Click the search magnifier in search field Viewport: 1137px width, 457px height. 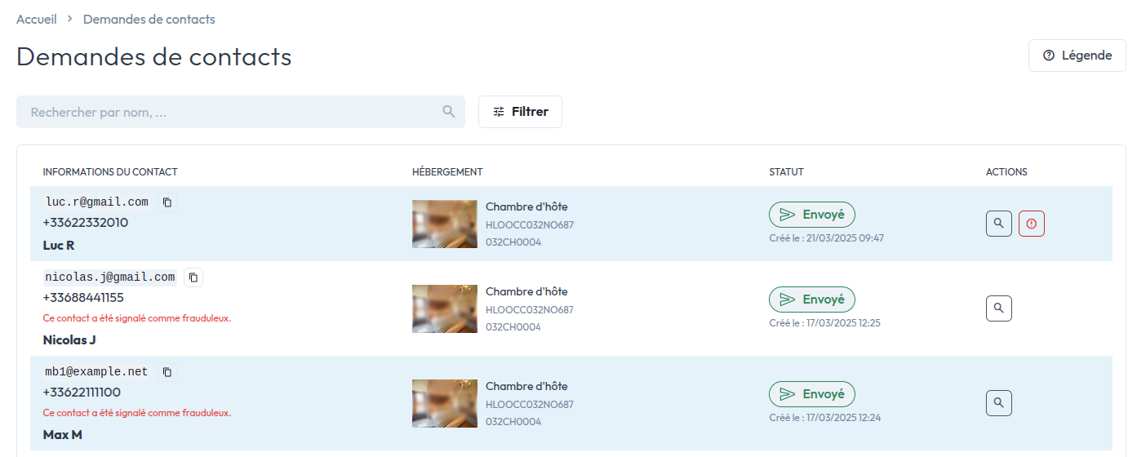(449, 112)
